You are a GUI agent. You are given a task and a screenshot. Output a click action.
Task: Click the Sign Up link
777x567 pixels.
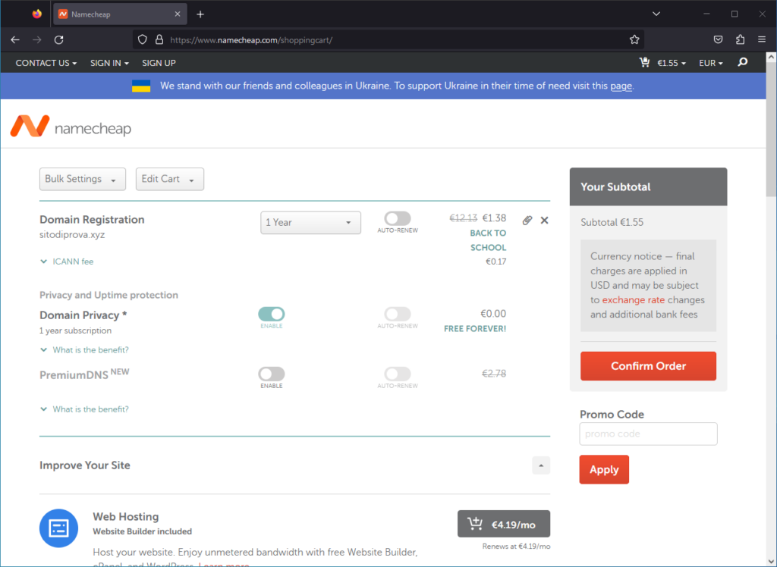159,63
